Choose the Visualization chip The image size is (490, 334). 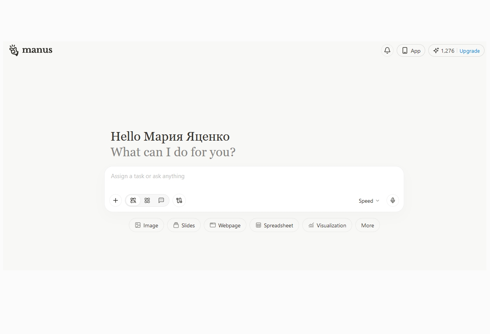(327, 225)
